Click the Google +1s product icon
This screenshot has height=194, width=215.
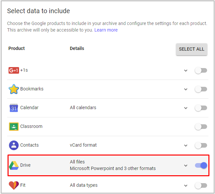[14, 70]
